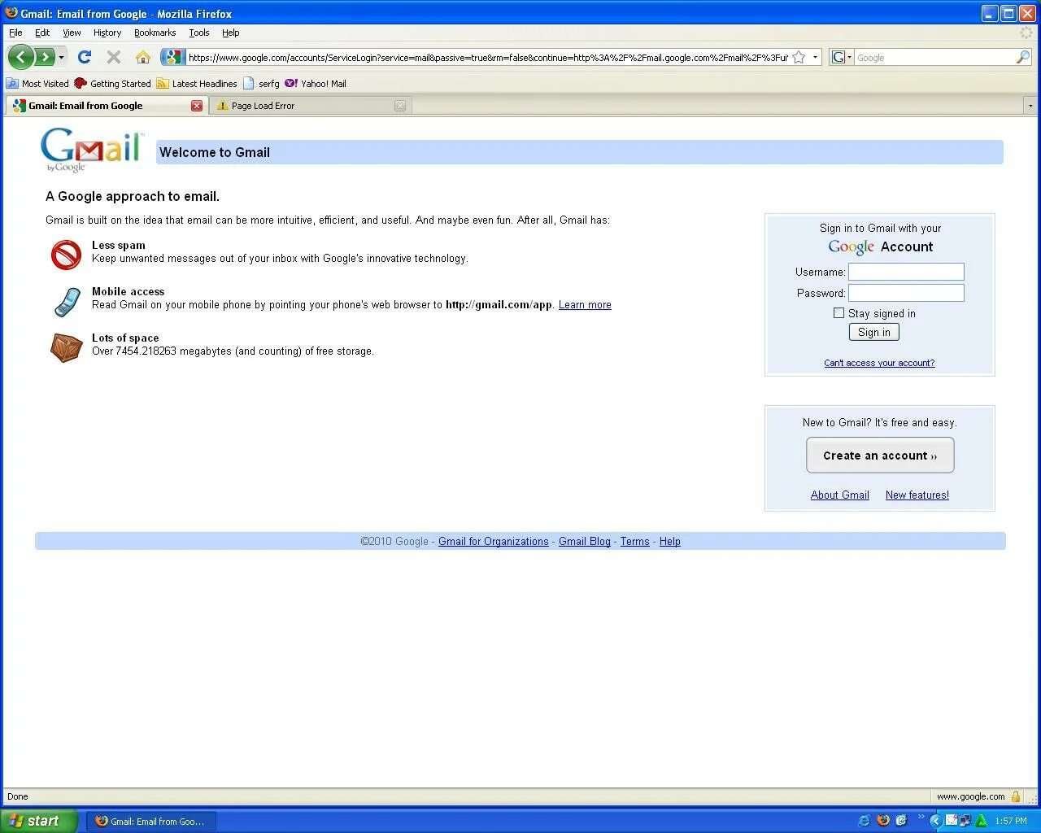This screenshot has width=1041, height=833.
Task: Click the Mobile access phone icon
Action: (67, 301)
